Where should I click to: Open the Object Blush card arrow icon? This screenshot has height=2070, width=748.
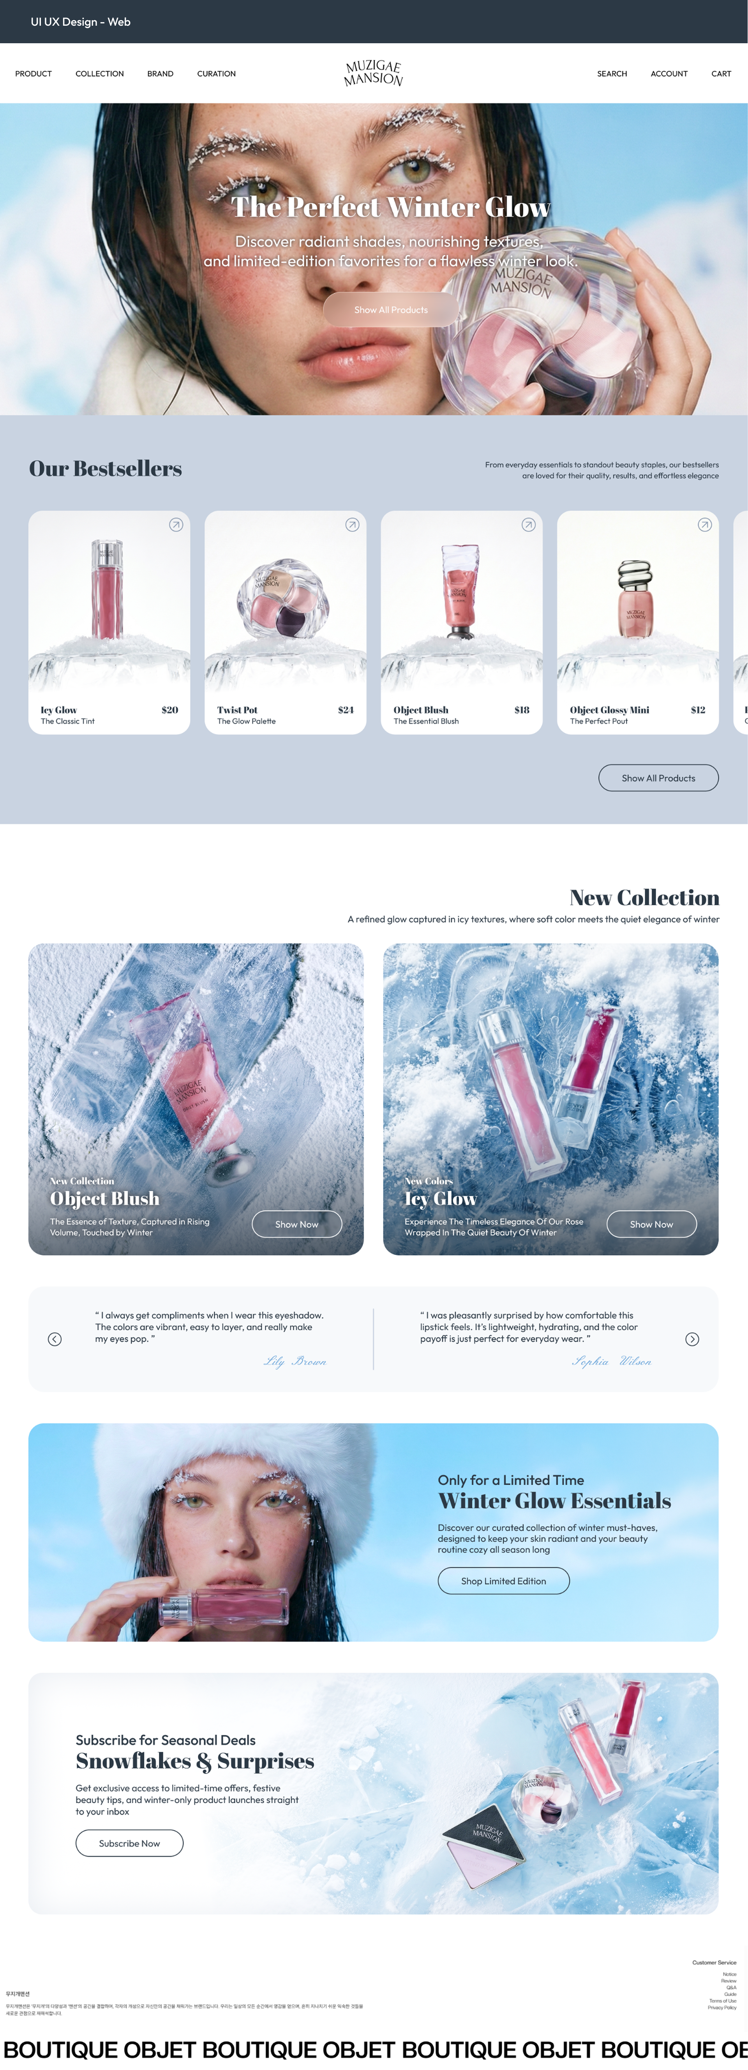click(529, 525)
